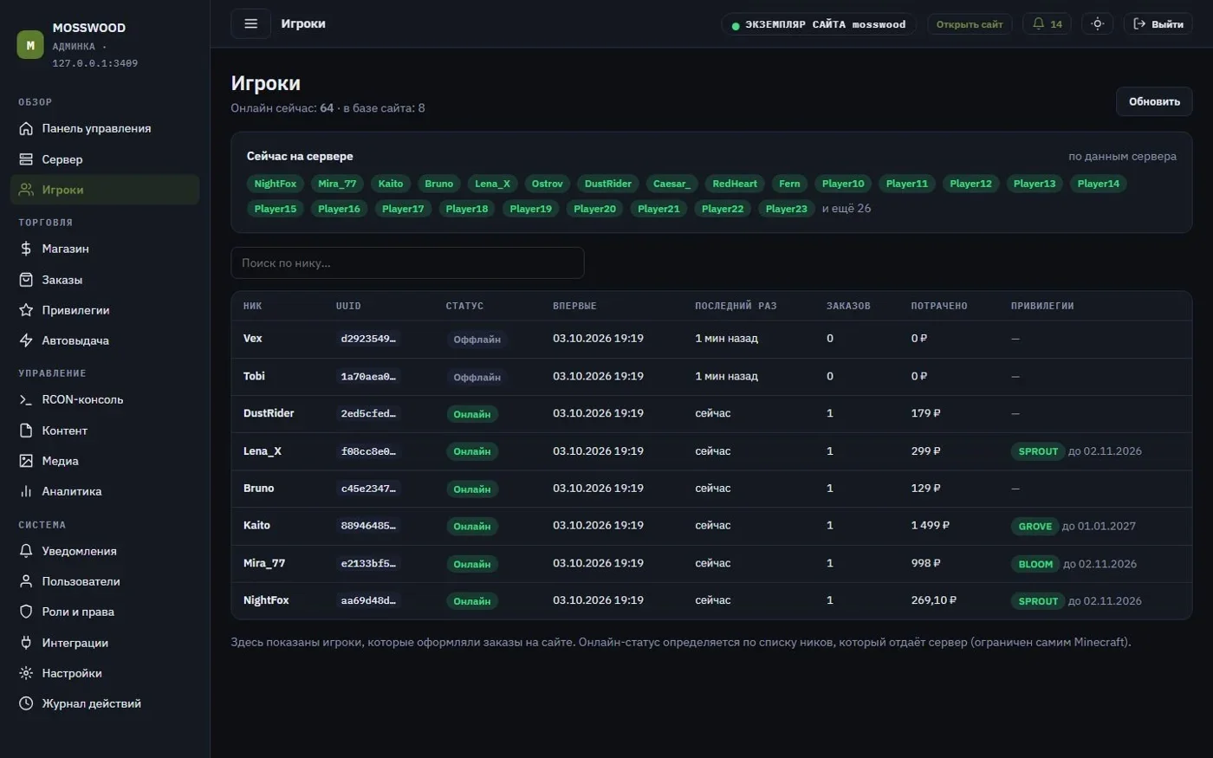This screenshot has height=758, width=1213.
Task: Click the SPROUT badge in Lena_X row
Action: pyautogui.click(x=1038, y=451)
